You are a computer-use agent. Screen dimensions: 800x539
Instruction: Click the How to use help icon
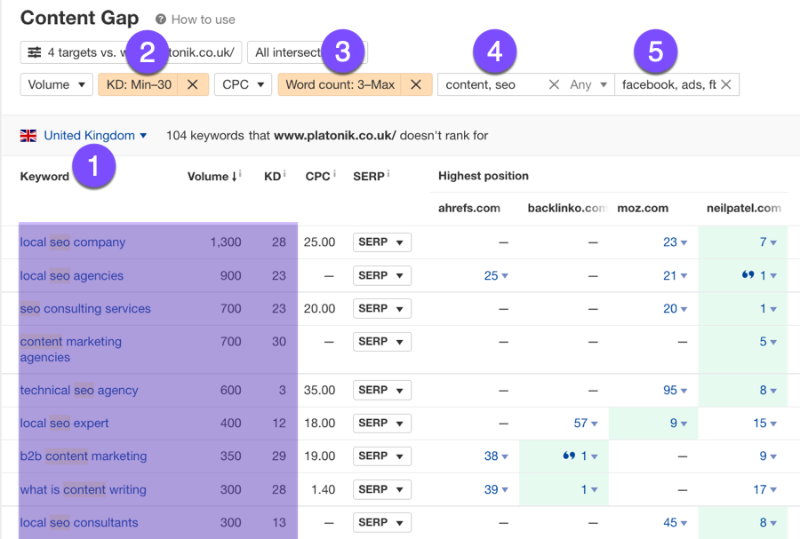point(160,20)
